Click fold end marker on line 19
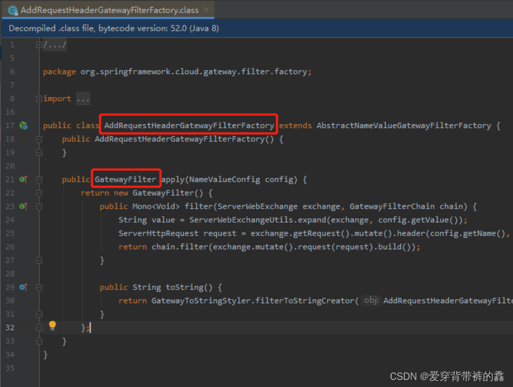Viewport: 513px width, 387px height. 39,153
